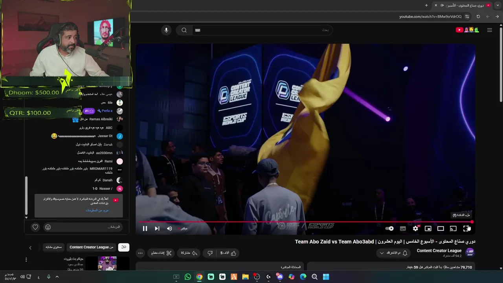This screenshot has width=503, height=283.
Task: Open the حياكم بث بلوت video thumbnail
Action: point(107,263)
